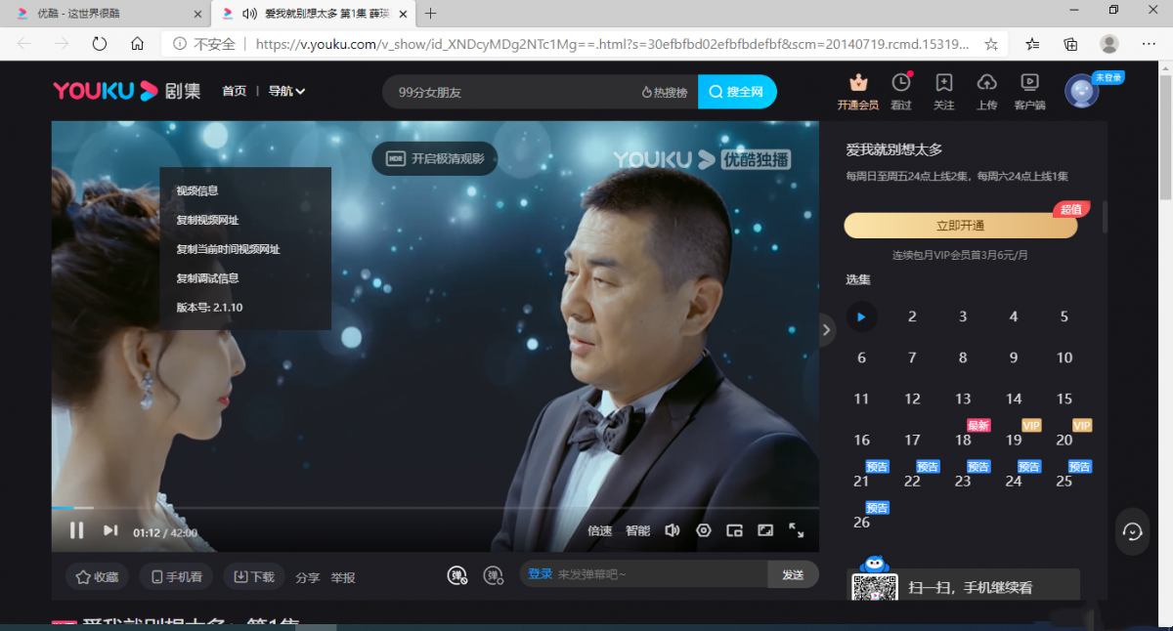
Task: Click the upload (上传) cloud icon
Action: (986, 90)
